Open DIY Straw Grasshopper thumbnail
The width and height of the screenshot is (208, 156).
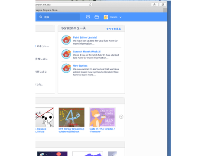coord(71,117)
